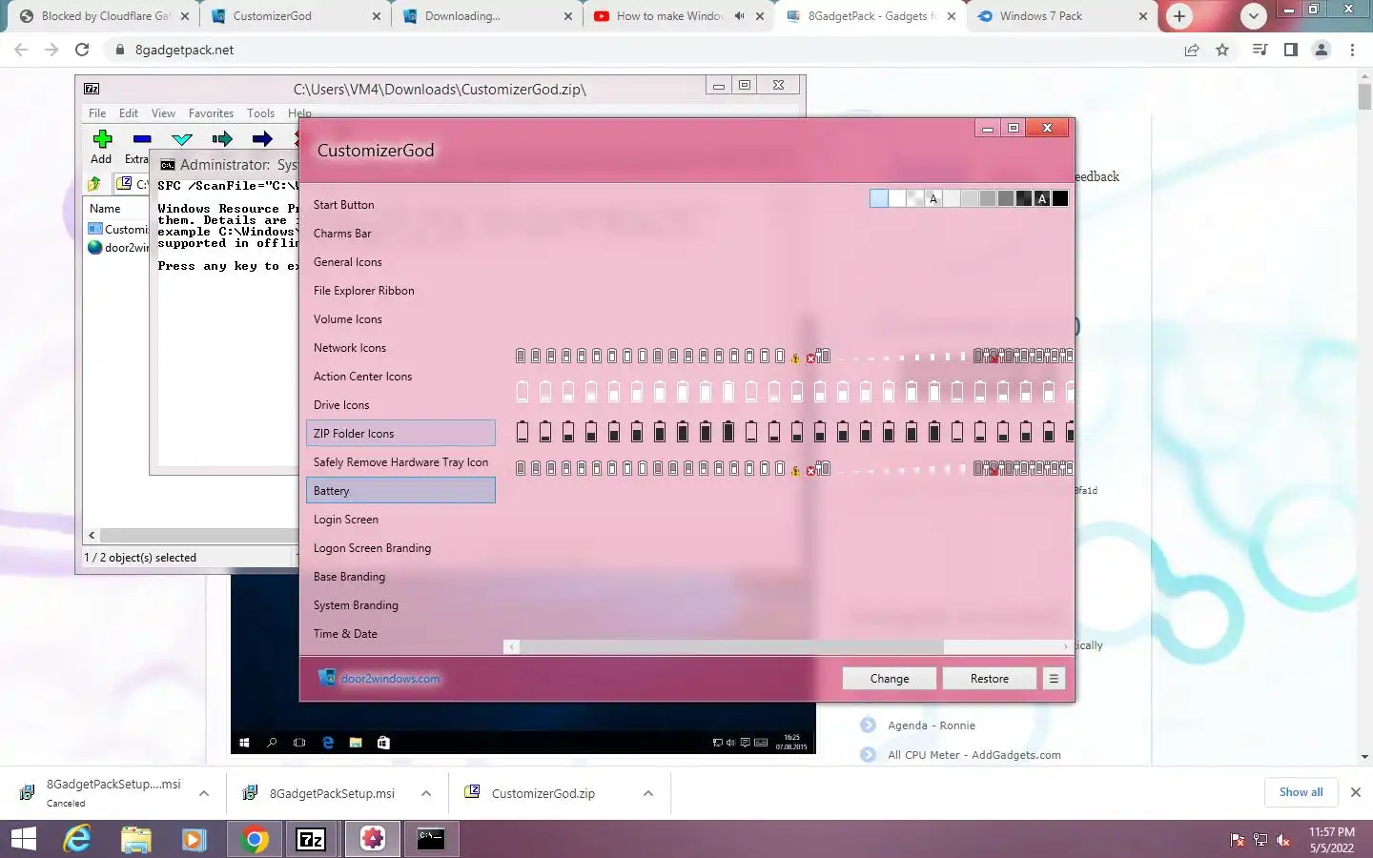This screenshot has width=1373, height=858.
Task: Click the up-folder icon in 7-Zip address bar
Action: coord(94,184)
